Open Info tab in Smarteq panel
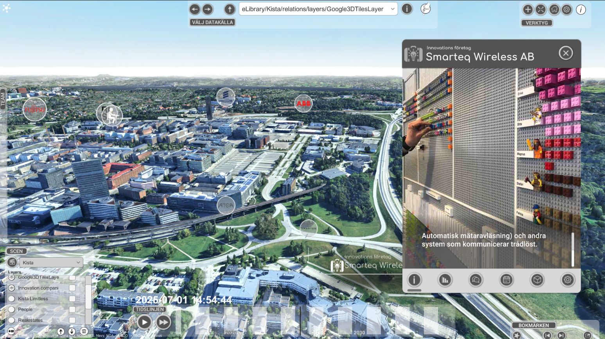This screenshot has width=605, height=339. (414, 280)
